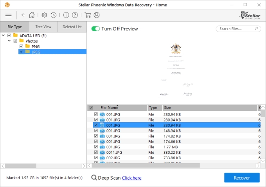Sort by the Size column header
This screenshot has height=187, width=266.
tap(210, 108)
